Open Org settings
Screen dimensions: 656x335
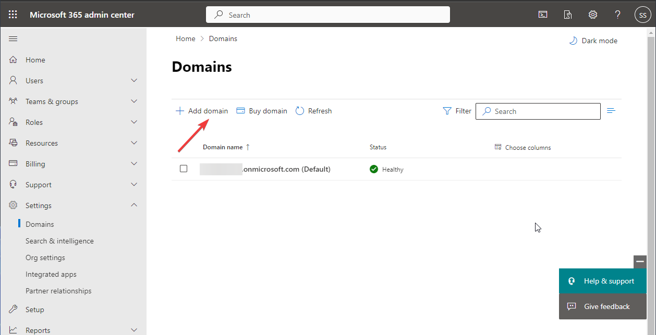click(45, 257)
